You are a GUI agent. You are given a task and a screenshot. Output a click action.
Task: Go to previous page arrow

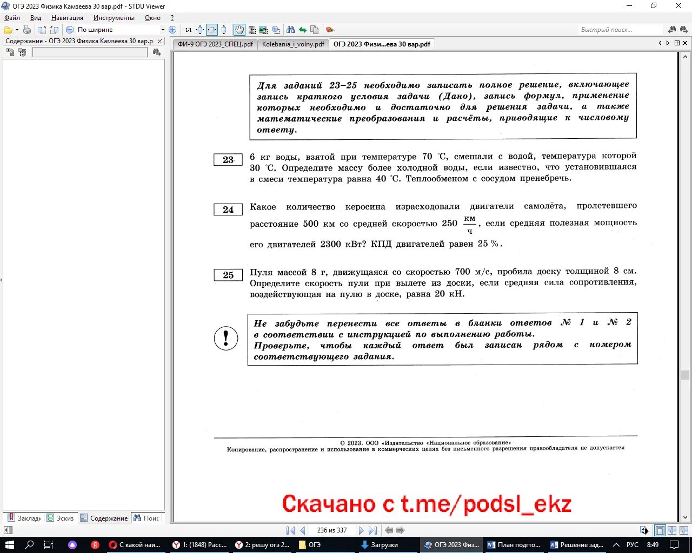(x=303, y=530)
